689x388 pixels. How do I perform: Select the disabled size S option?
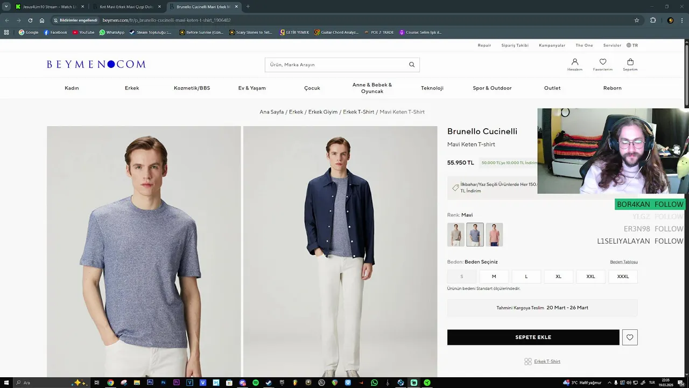(x=461, y=276)
